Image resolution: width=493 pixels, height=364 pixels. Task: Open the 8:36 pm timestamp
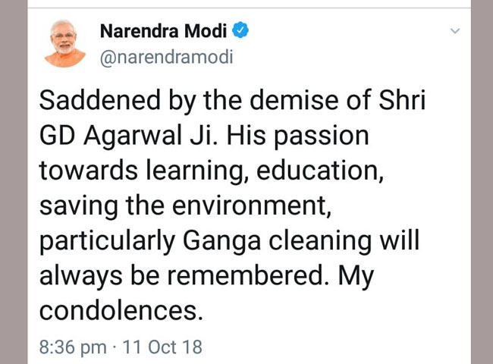tap(73, 348)
